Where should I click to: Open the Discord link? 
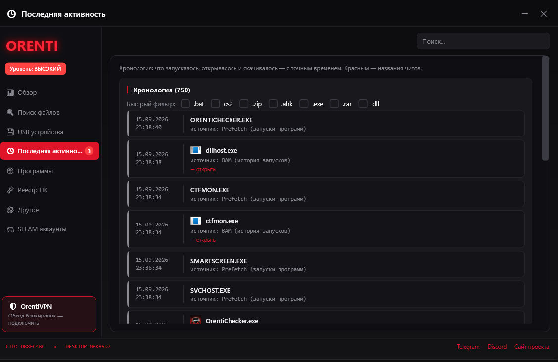(x=497, y=346)
